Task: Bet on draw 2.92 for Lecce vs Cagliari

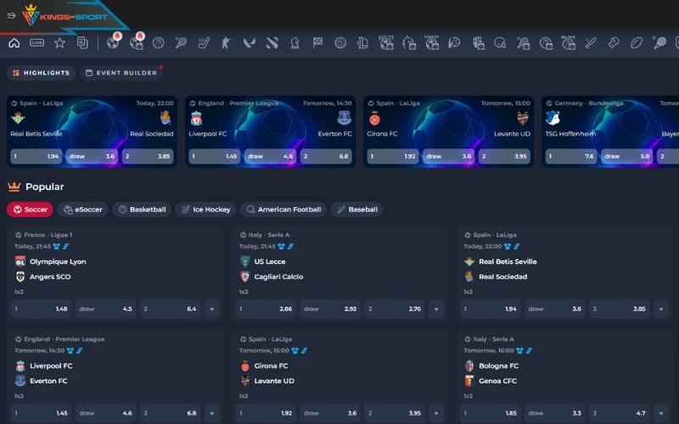Action: (x=330, y=309)
